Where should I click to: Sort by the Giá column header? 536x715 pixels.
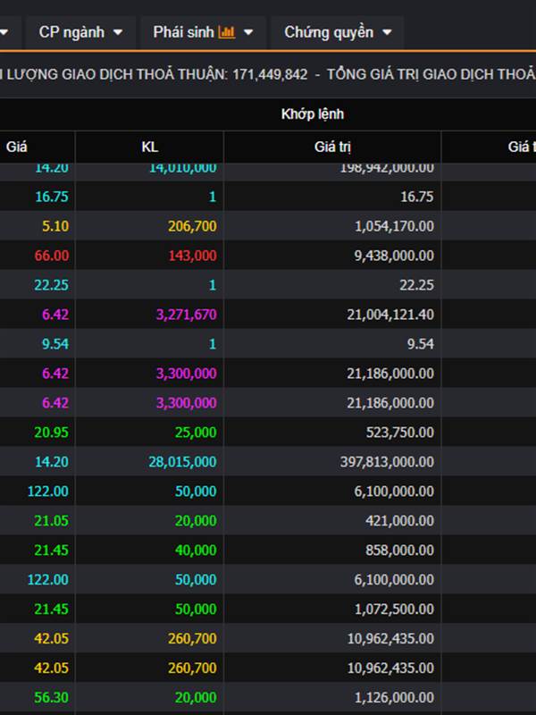coord(17,147)
